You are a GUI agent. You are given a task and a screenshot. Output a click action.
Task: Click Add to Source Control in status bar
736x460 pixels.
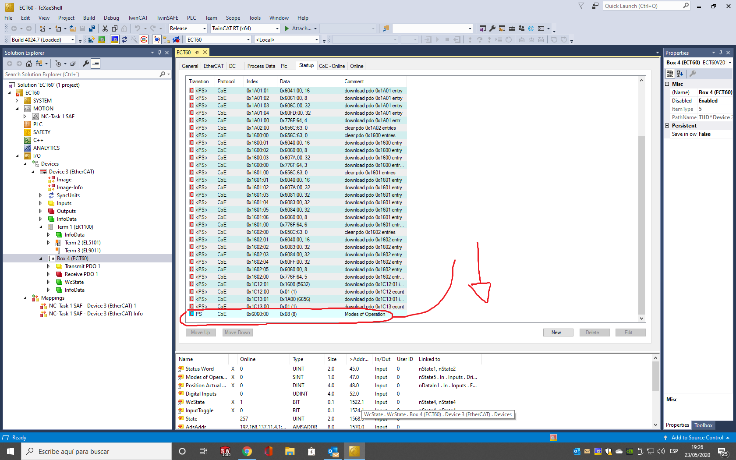click(x=697, y=438)
